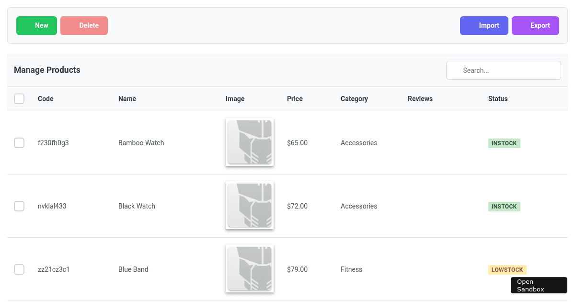
Task: Check the Black Watch row checkbox
Action: click(19, 206)
